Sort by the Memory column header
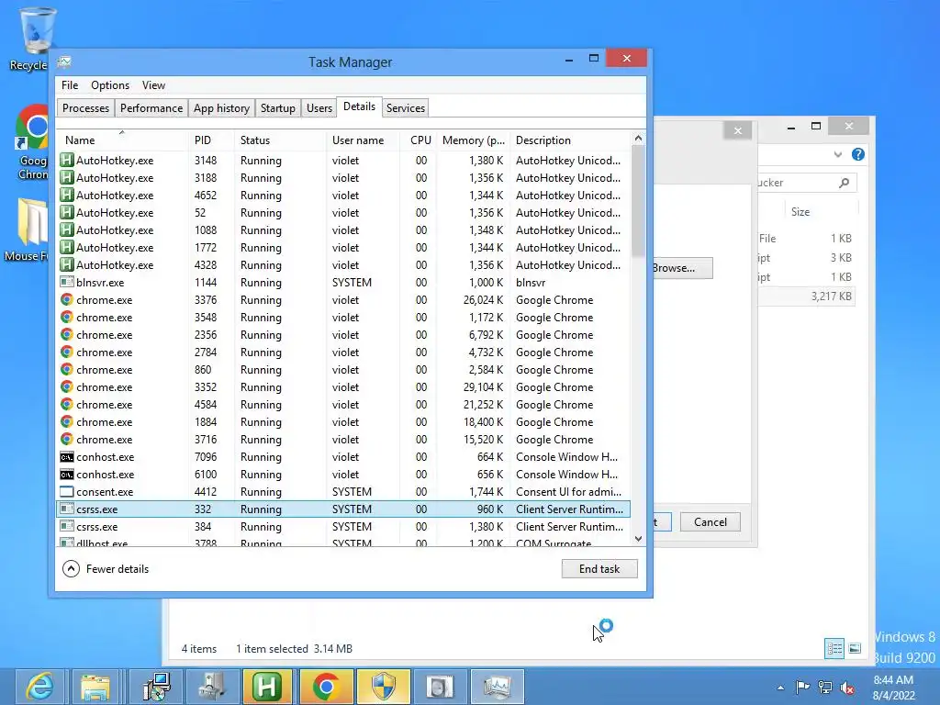The image size is (940, 705). pyautogui.click(x=473, y=140)
